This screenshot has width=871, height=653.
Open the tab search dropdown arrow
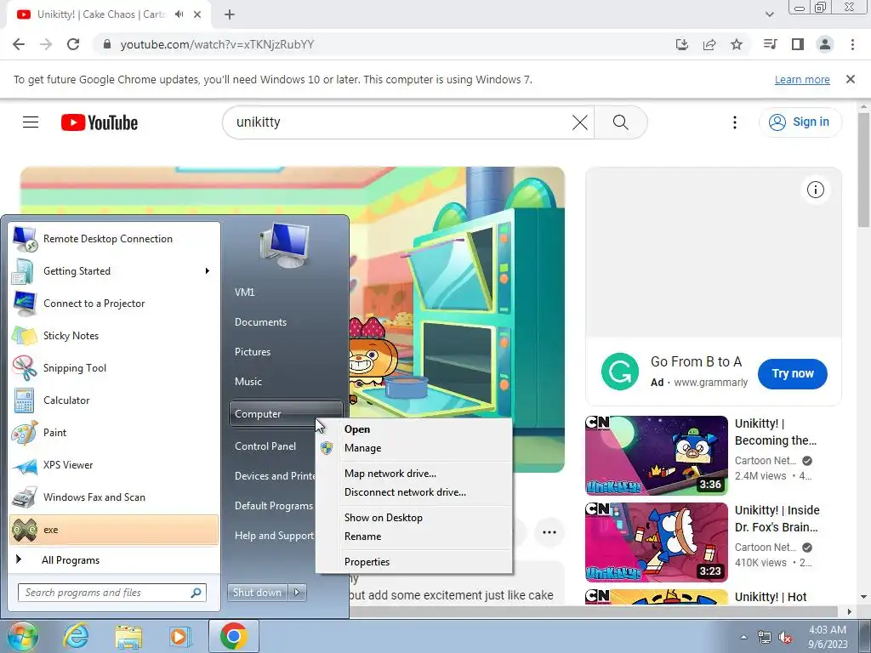click(x=769, y=14)
